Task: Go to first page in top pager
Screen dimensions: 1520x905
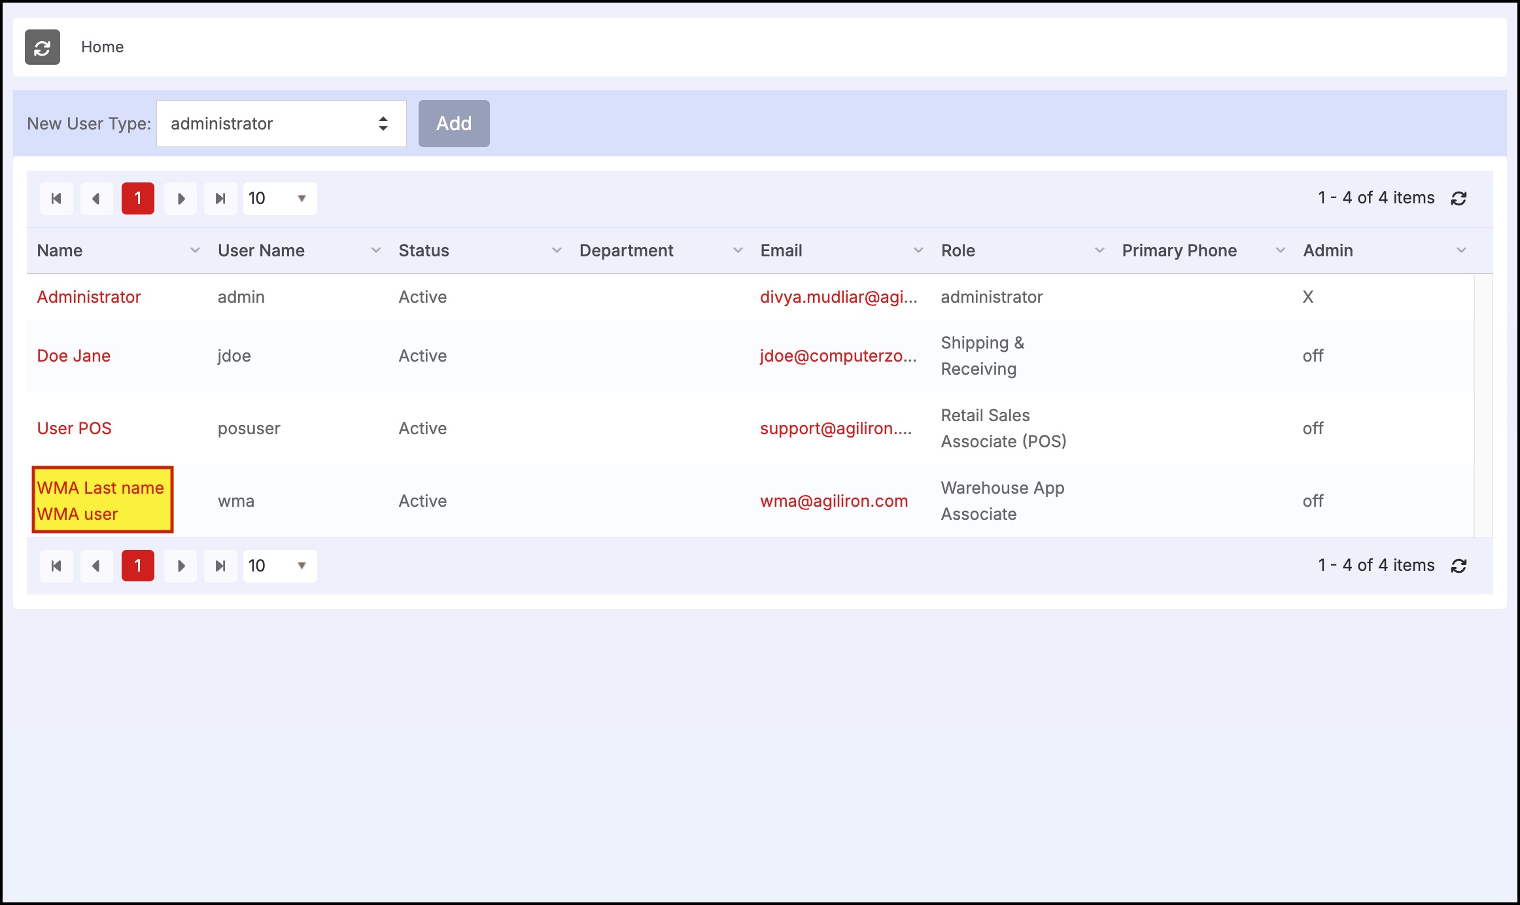Action: coord(56,199)
